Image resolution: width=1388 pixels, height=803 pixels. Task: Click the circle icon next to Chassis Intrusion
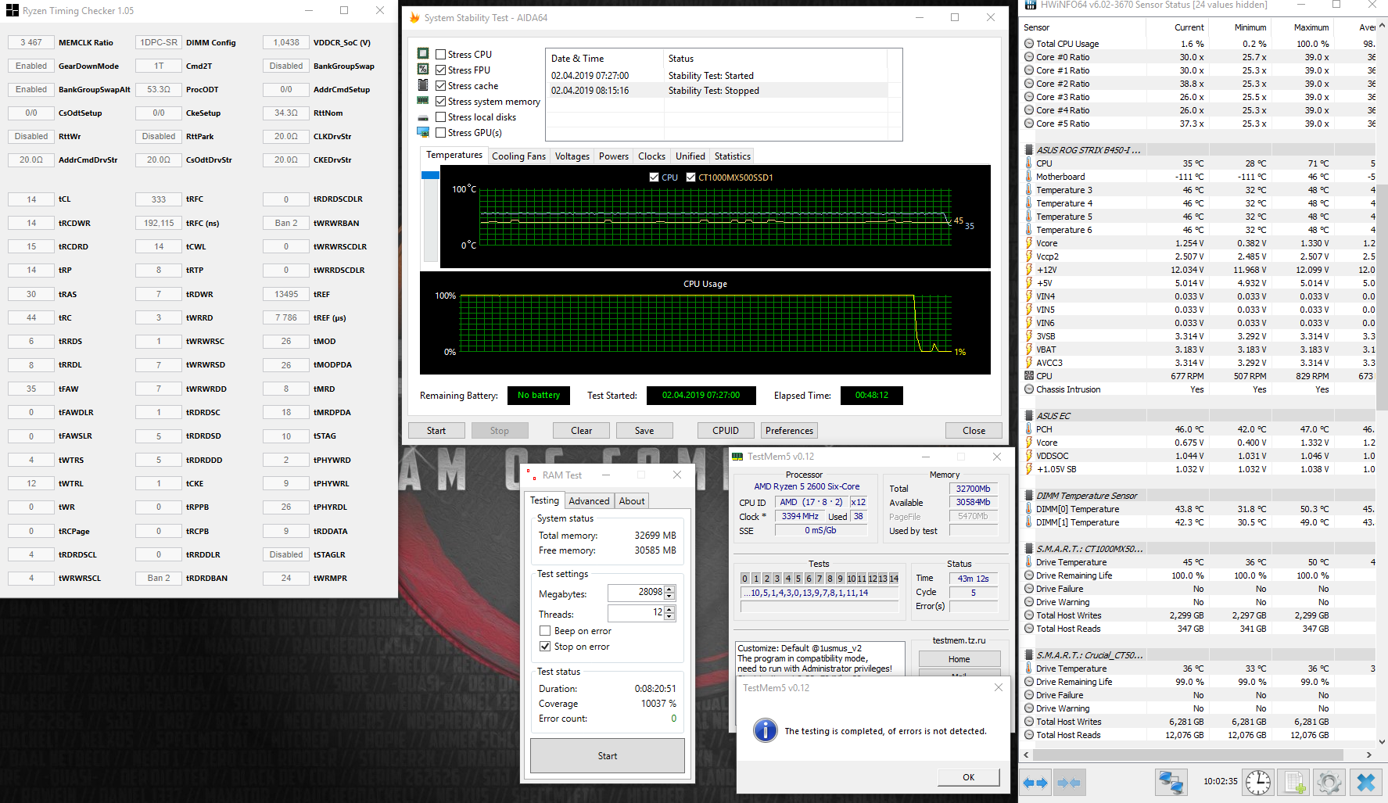[1029, 389]
